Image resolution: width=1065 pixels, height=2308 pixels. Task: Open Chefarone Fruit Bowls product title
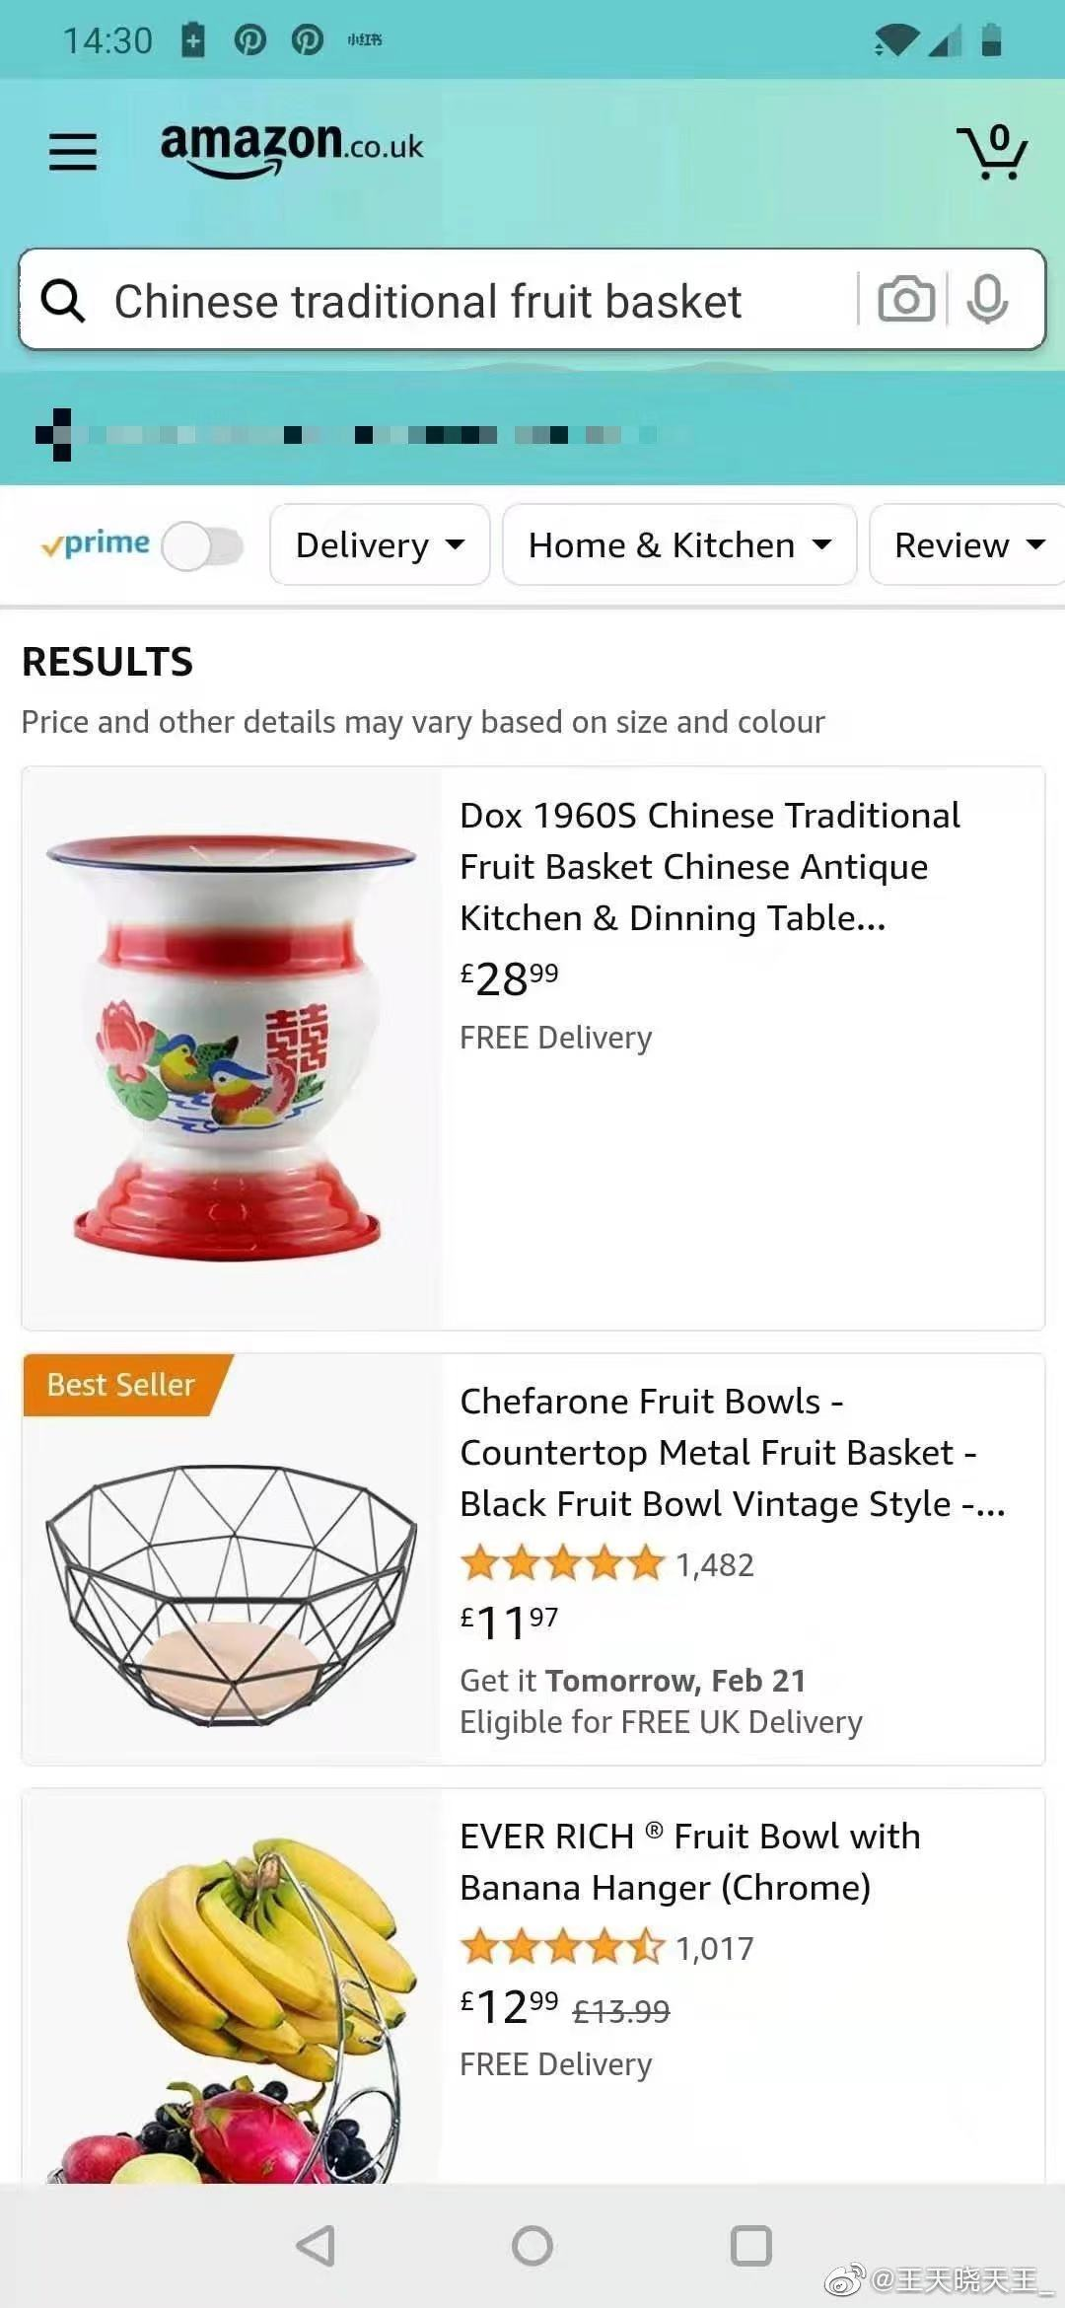pyautogui.click(x=733, y=1452)
